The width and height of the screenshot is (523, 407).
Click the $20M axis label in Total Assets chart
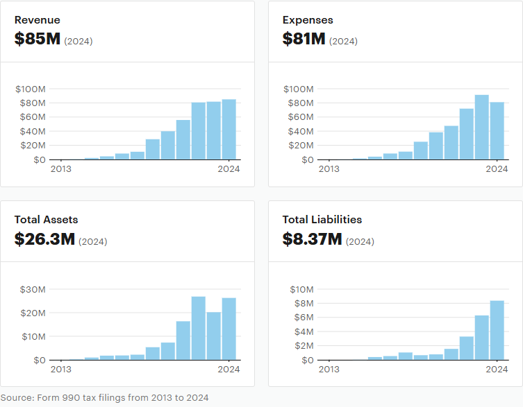click(33, 313)
